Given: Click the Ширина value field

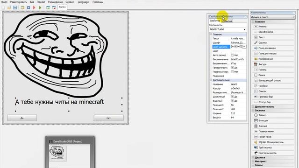Looking at the screenshot, I should pos(238,113).
